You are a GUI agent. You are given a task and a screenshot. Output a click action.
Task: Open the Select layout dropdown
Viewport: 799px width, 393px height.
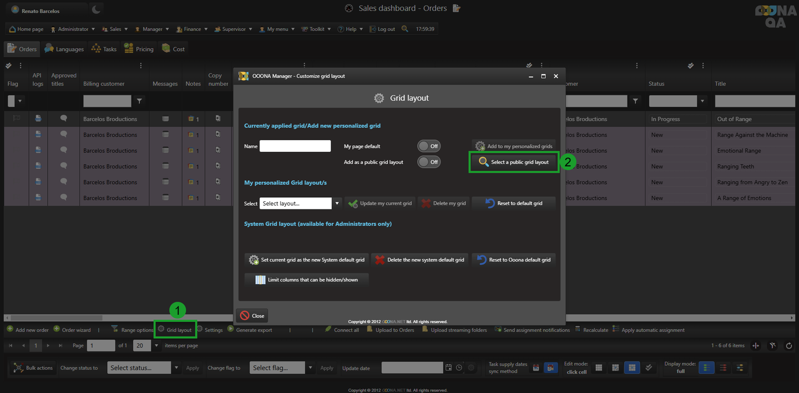337,203
